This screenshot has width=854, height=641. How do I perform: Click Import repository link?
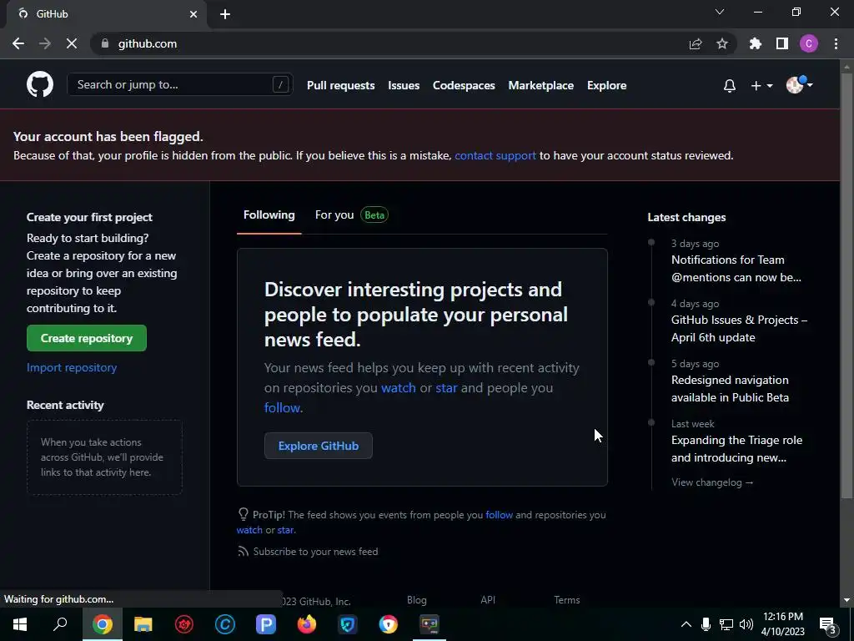[72, 367]
